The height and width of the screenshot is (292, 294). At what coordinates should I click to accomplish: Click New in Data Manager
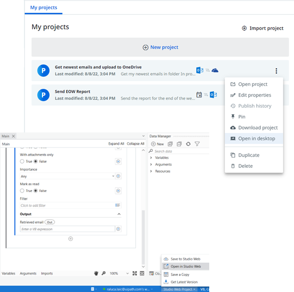157,144
